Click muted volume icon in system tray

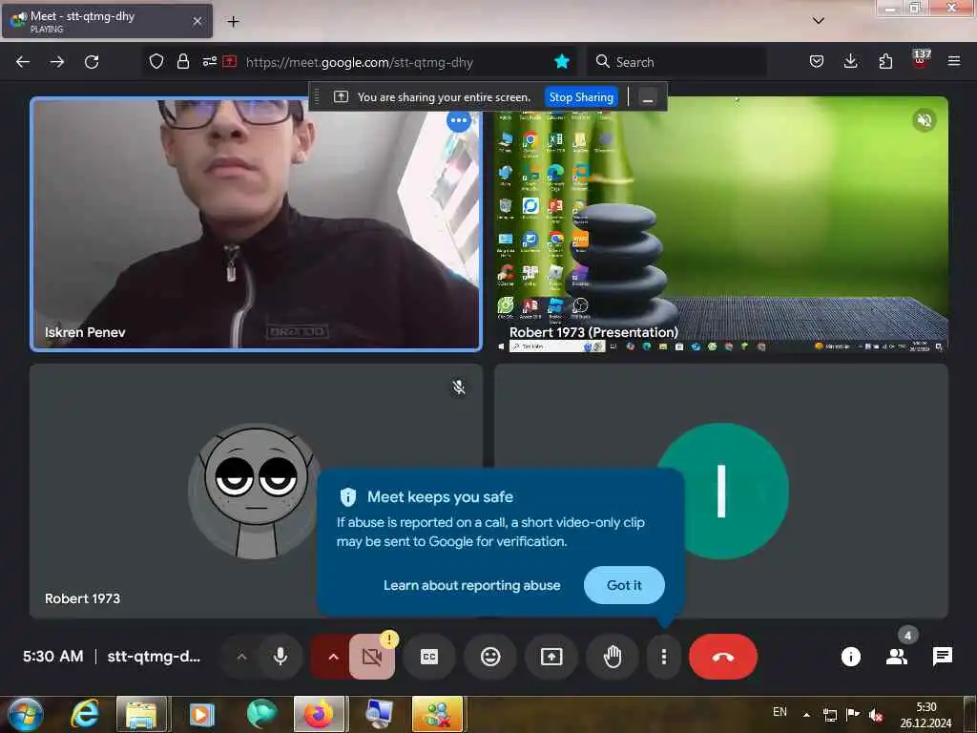click(x=876, y=715)
